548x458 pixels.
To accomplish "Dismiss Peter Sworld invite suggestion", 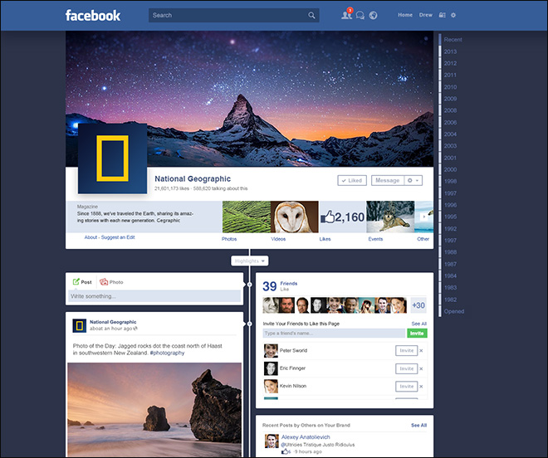I will (x=421, y=351).
